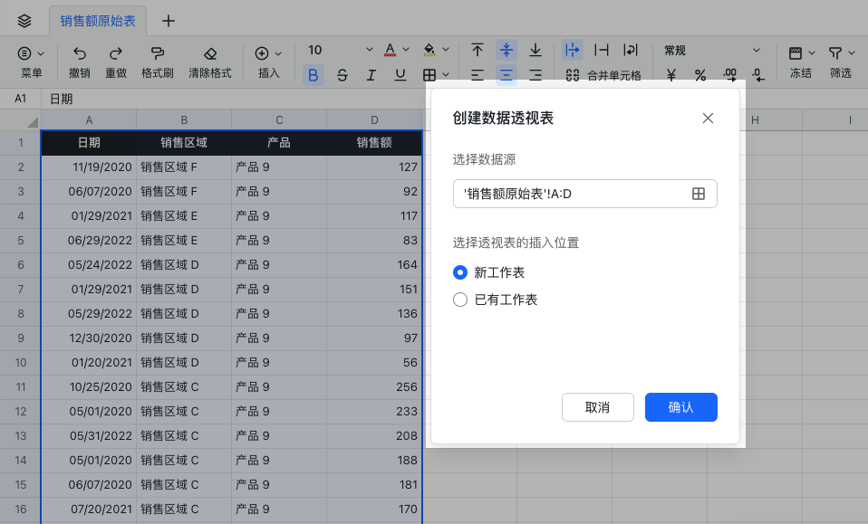This screenshot has height=524, width=868.
Task: Apply percent % format
Action: click(700, 75)
